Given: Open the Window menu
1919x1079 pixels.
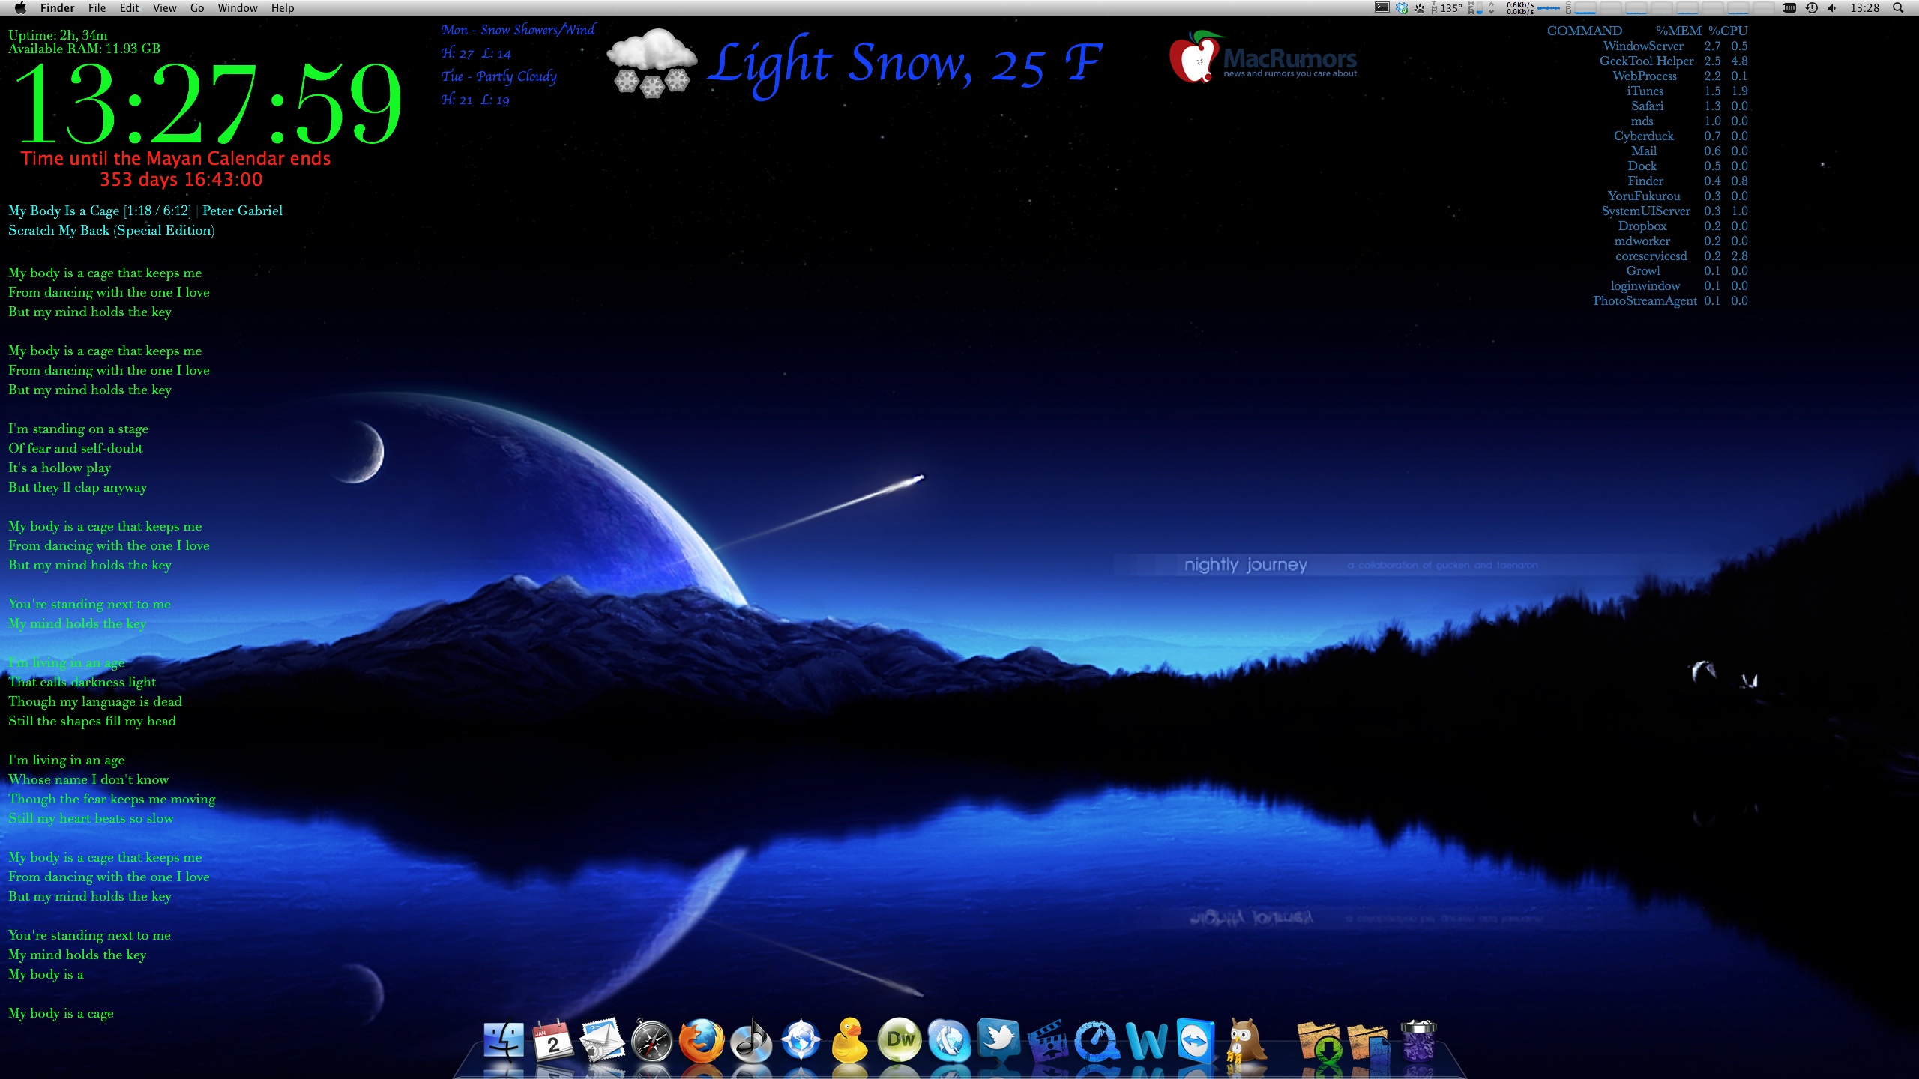Looking at the screenshot, I should [x=237, y=8].
